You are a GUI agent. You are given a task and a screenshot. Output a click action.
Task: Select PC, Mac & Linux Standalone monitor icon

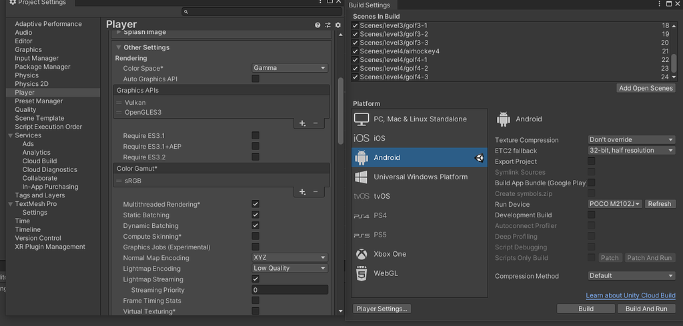[362, 119]
